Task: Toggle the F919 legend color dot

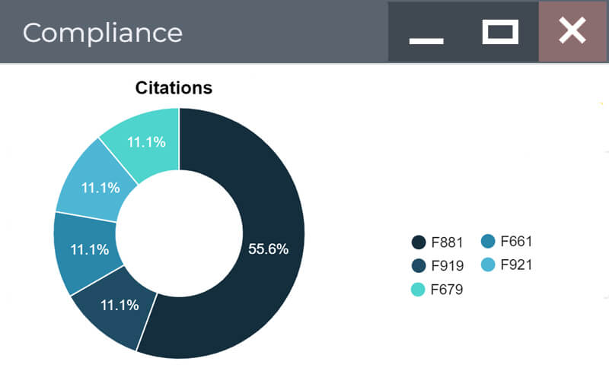Action: point(418,265)
